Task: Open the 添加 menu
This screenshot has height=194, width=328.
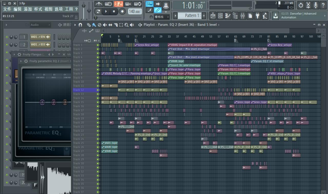Action: 28,9
